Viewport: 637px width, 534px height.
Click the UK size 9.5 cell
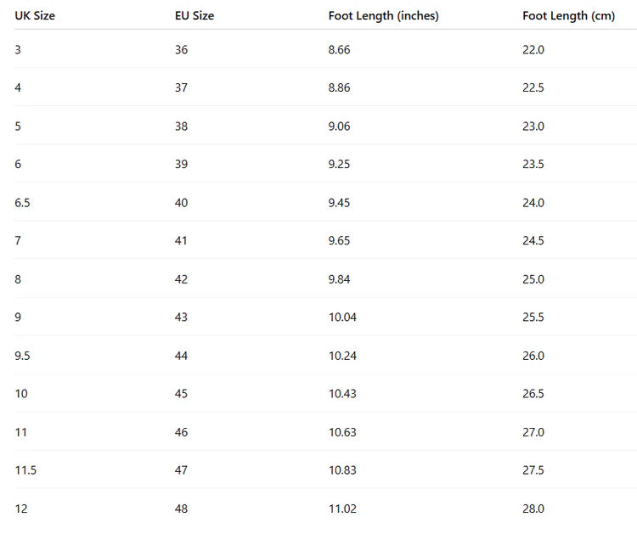[x=23, y=356]
